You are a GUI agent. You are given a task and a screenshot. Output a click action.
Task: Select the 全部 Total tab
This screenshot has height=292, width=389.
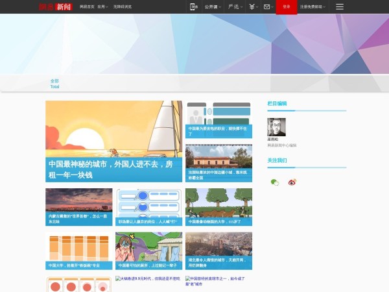(x=54, y=83)
